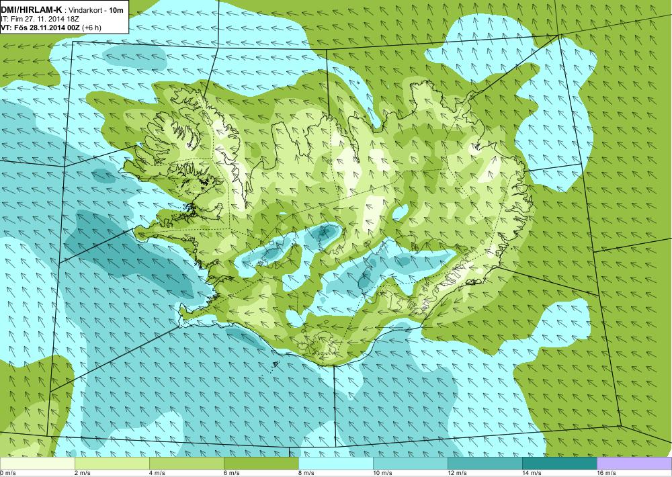Select the 8–10 m/s light cyan legend swatch
The height and width of the screenshot is (477, 672).
335,464
